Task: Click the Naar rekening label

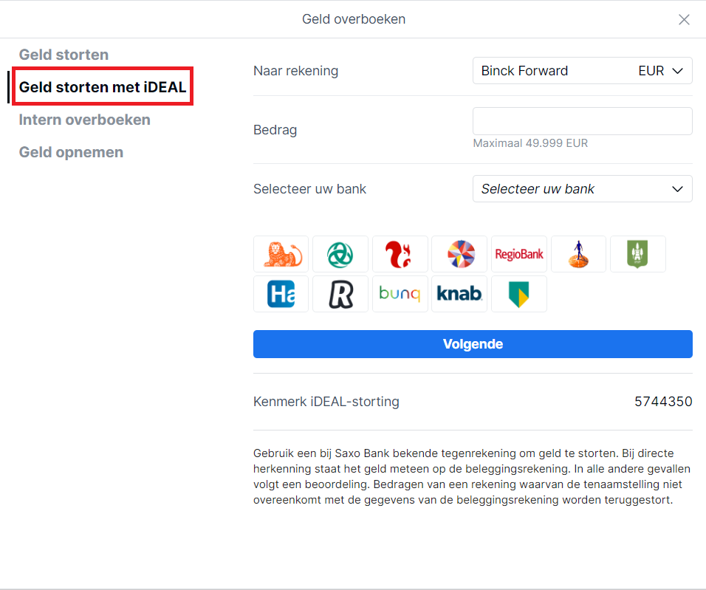Action: 296,71
